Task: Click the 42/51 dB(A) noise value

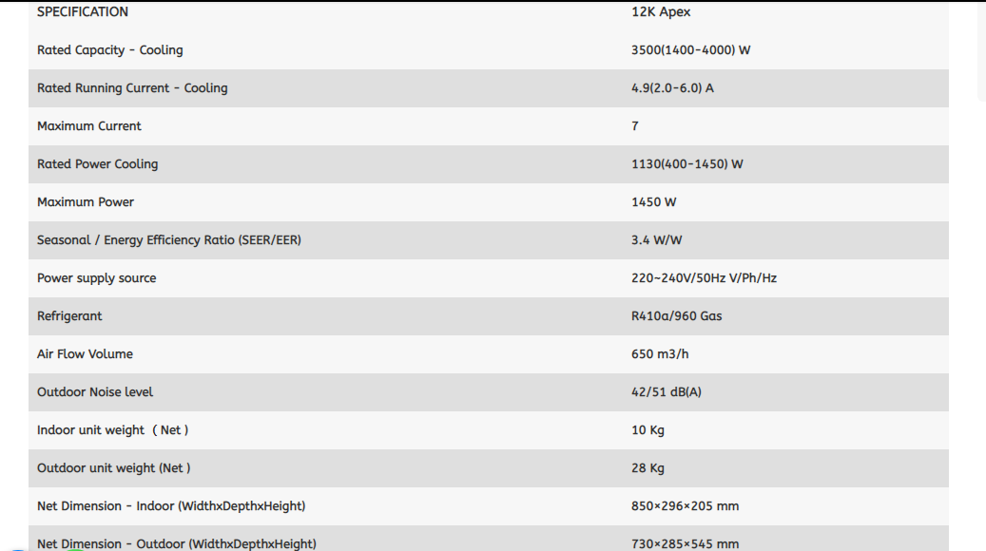Action: pyautogui.click(x=666, y=392)
